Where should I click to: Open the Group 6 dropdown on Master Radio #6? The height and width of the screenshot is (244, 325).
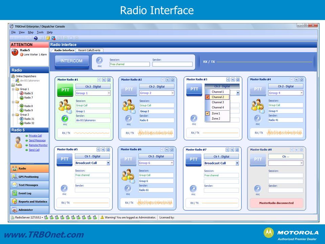172,163
